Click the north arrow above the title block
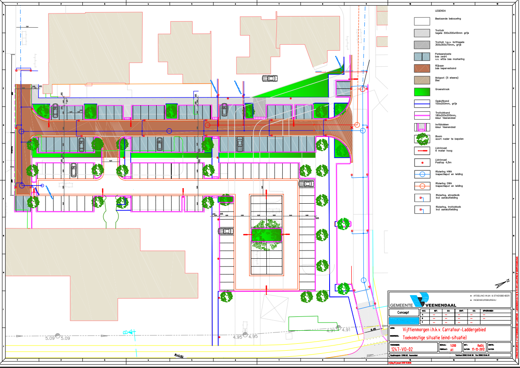 (x=502, y=282)
